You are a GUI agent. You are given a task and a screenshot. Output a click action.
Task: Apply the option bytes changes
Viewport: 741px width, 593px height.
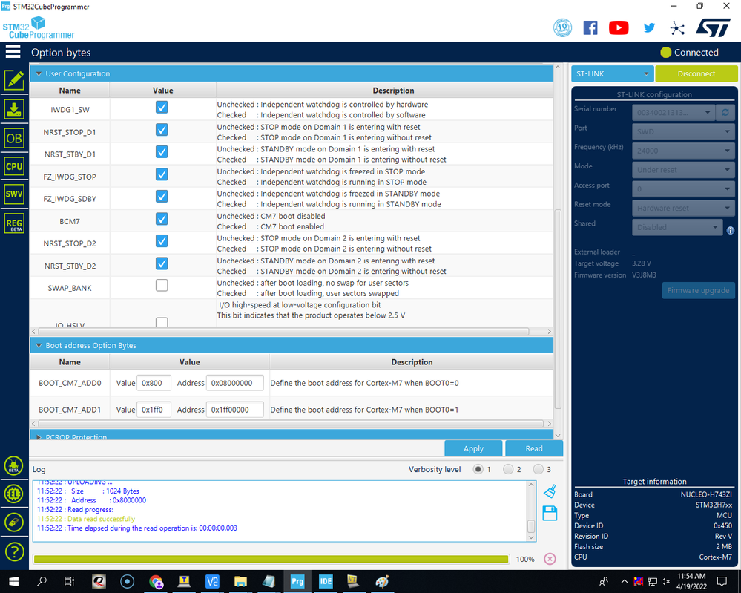(473, 448)
